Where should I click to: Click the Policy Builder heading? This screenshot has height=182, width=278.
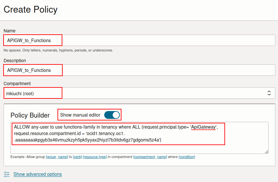[30, 115]
